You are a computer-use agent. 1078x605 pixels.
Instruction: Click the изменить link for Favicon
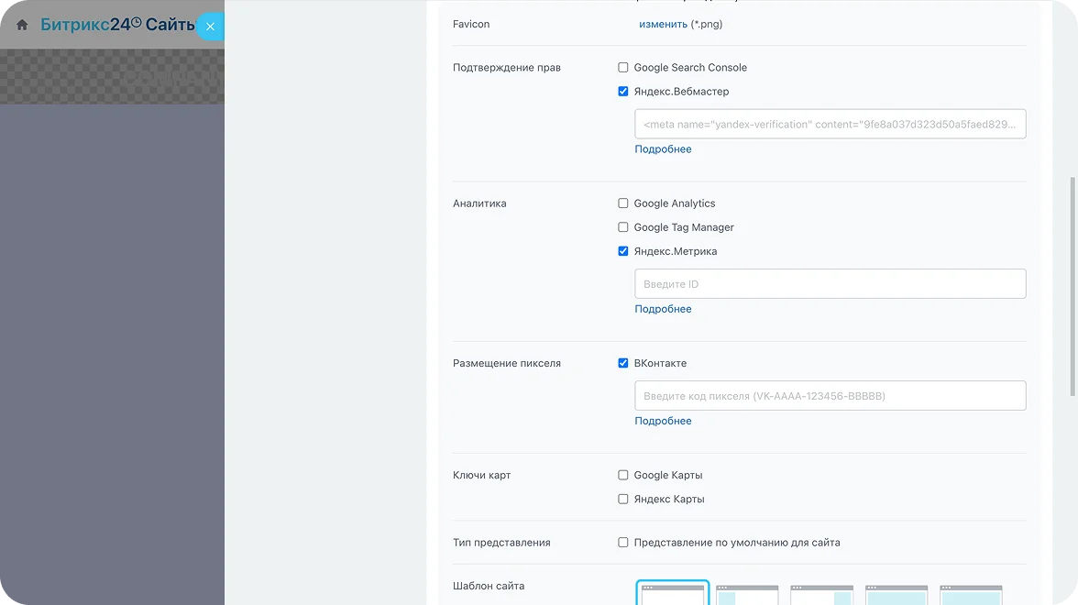(x=663, y=24)
